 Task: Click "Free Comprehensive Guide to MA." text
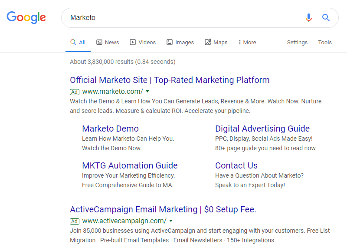click(128, 185)
